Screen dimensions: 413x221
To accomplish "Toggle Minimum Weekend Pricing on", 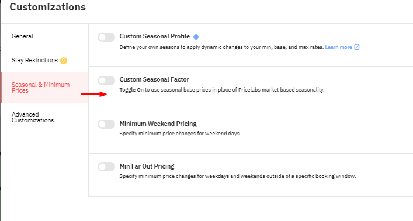I will click(106, 124).
